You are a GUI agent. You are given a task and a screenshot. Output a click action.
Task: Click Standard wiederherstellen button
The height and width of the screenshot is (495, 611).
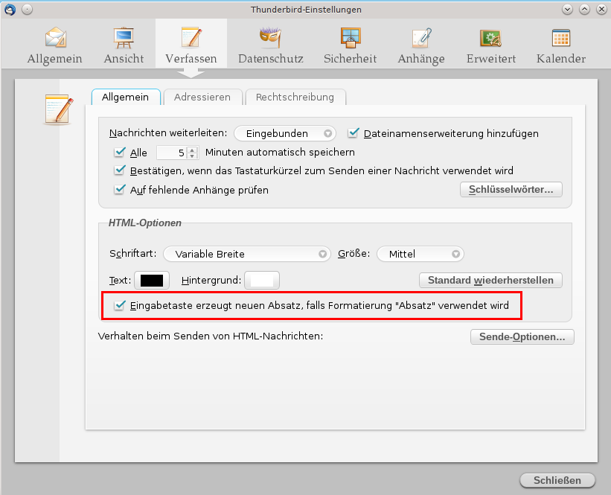pyautogui.click(x=490, y=280)
